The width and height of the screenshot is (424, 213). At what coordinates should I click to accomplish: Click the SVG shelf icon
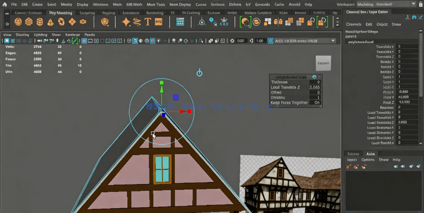(158, 22)
